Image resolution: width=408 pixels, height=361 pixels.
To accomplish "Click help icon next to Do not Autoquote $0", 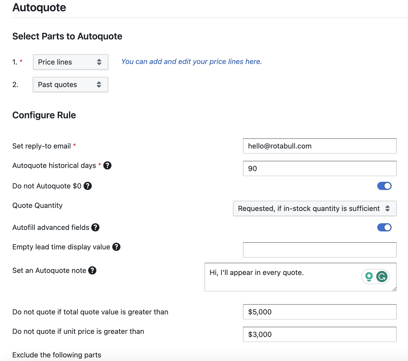I will pyautogui.click(x=88, y=186).
